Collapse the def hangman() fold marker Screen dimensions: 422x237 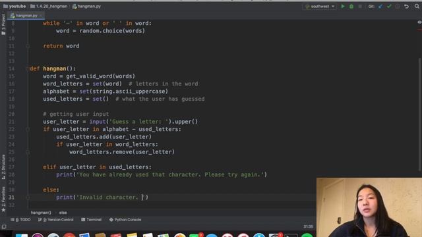[x=28, y=68]
